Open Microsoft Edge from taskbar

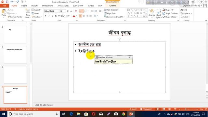[x=71, y=114]
